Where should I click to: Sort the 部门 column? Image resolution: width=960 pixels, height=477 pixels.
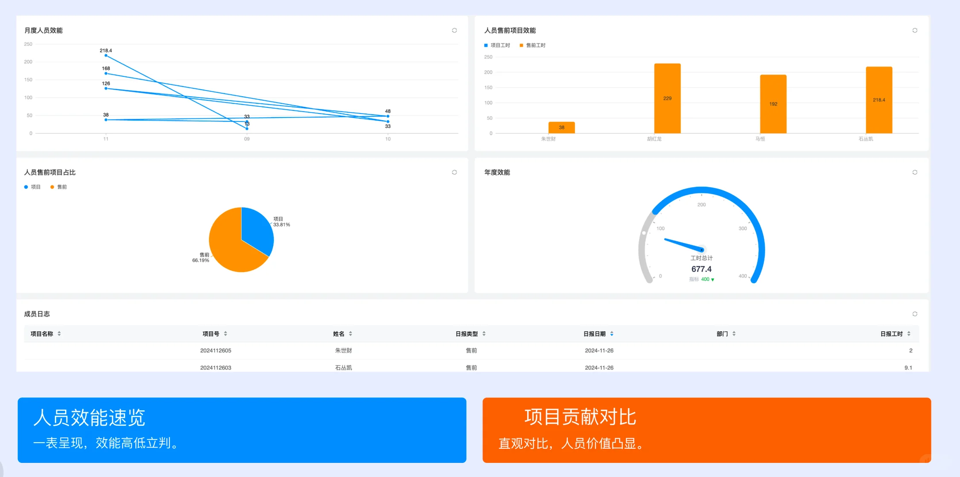[x=734, y=333]
